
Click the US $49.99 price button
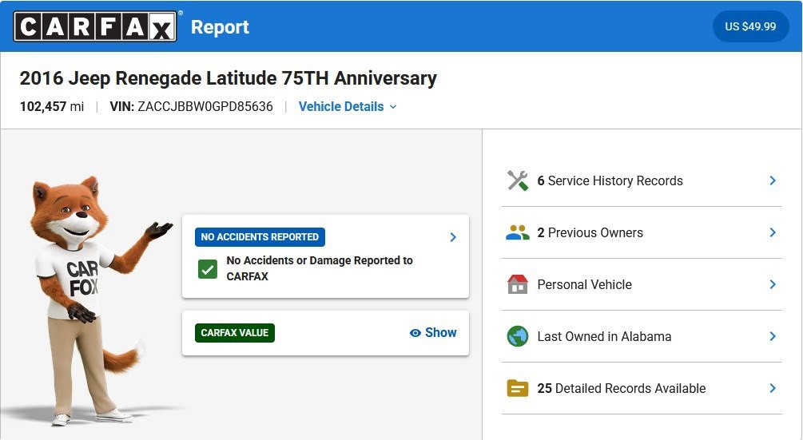click(750, 26)
